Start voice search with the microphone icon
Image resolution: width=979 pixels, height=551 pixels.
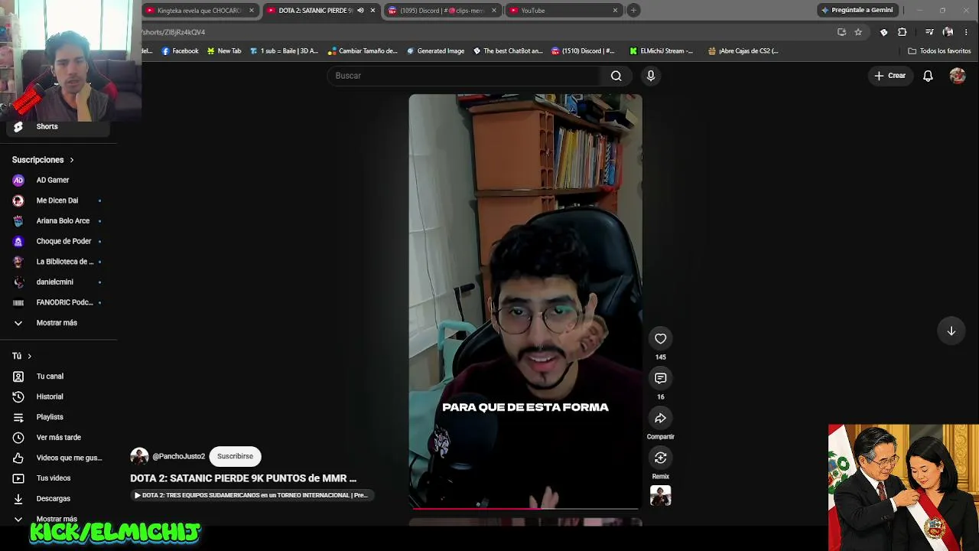651,76
